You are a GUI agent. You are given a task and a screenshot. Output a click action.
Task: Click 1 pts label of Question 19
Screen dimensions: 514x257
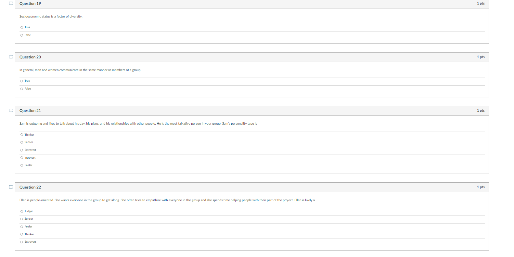(x=481, y=4)
